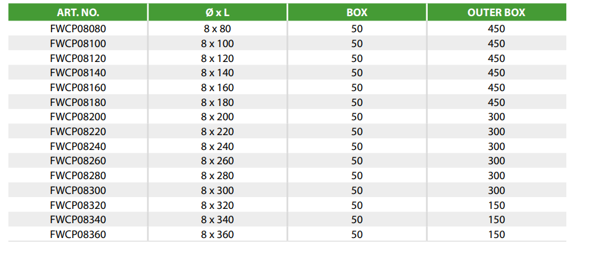This screenshot has width=593, height=256.
Task: Click the Ø x L column header
Action: click(218, 12)
